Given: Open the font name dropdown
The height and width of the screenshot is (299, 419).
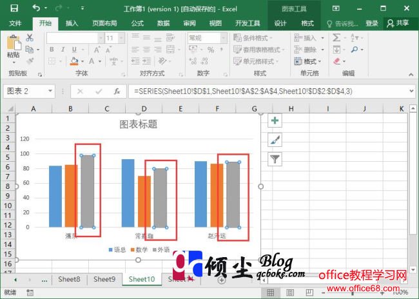Looking at the screenshot, I should click(x=101, y=38).
